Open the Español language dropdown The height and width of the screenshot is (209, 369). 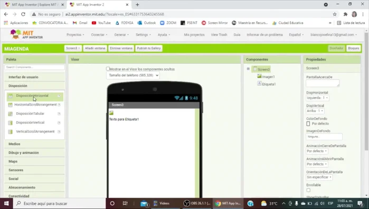click(296, 35)
